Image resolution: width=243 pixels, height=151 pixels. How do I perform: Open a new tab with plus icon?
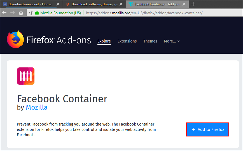(193, 4)
